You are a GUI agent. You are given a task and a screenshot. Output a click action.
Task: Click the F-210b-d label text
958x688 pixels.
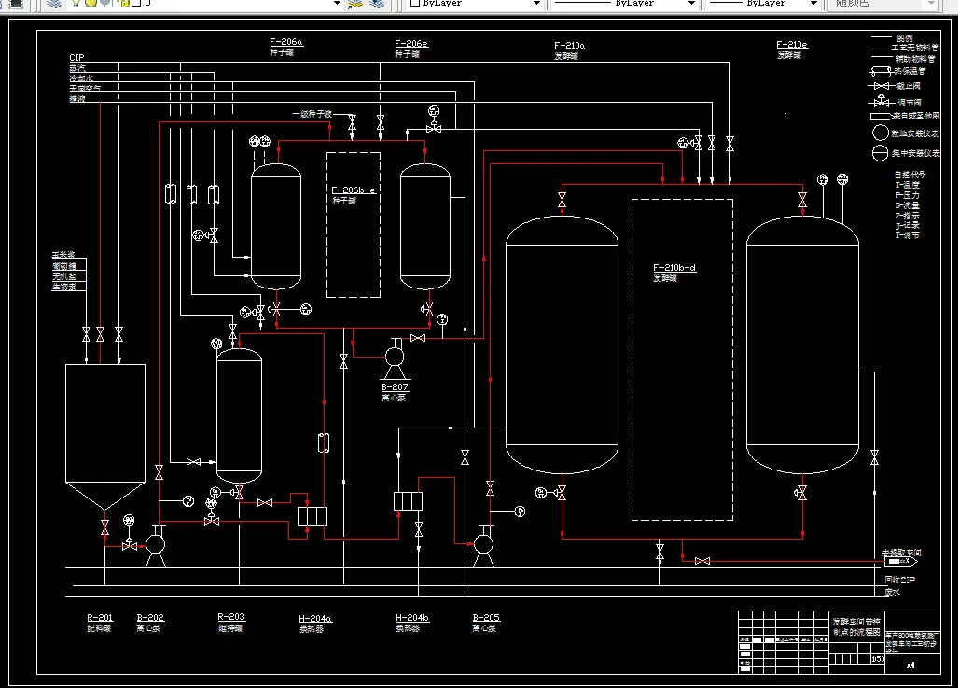point(674,268)
